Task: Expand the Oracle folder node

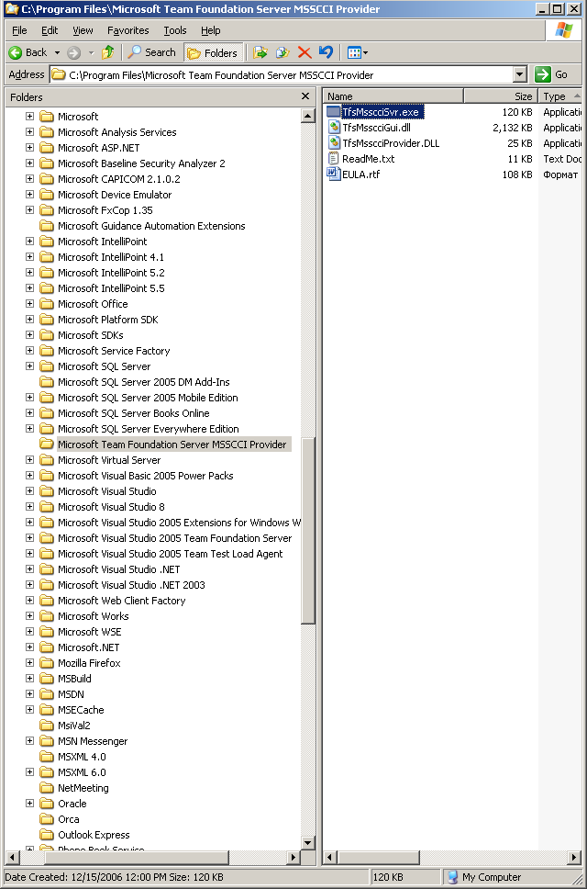Action: tap(30, 804)
